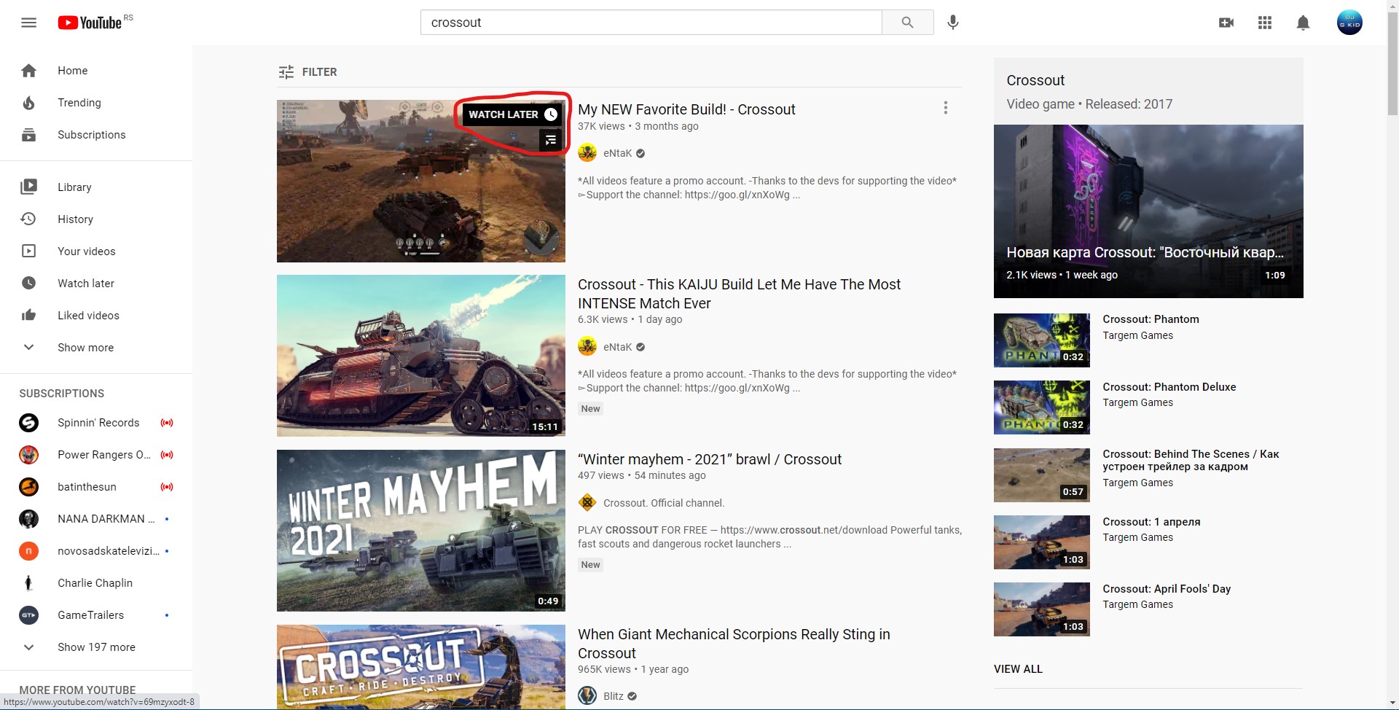
Task: Open the Crossout video game card title
Action: (1035, 80)
